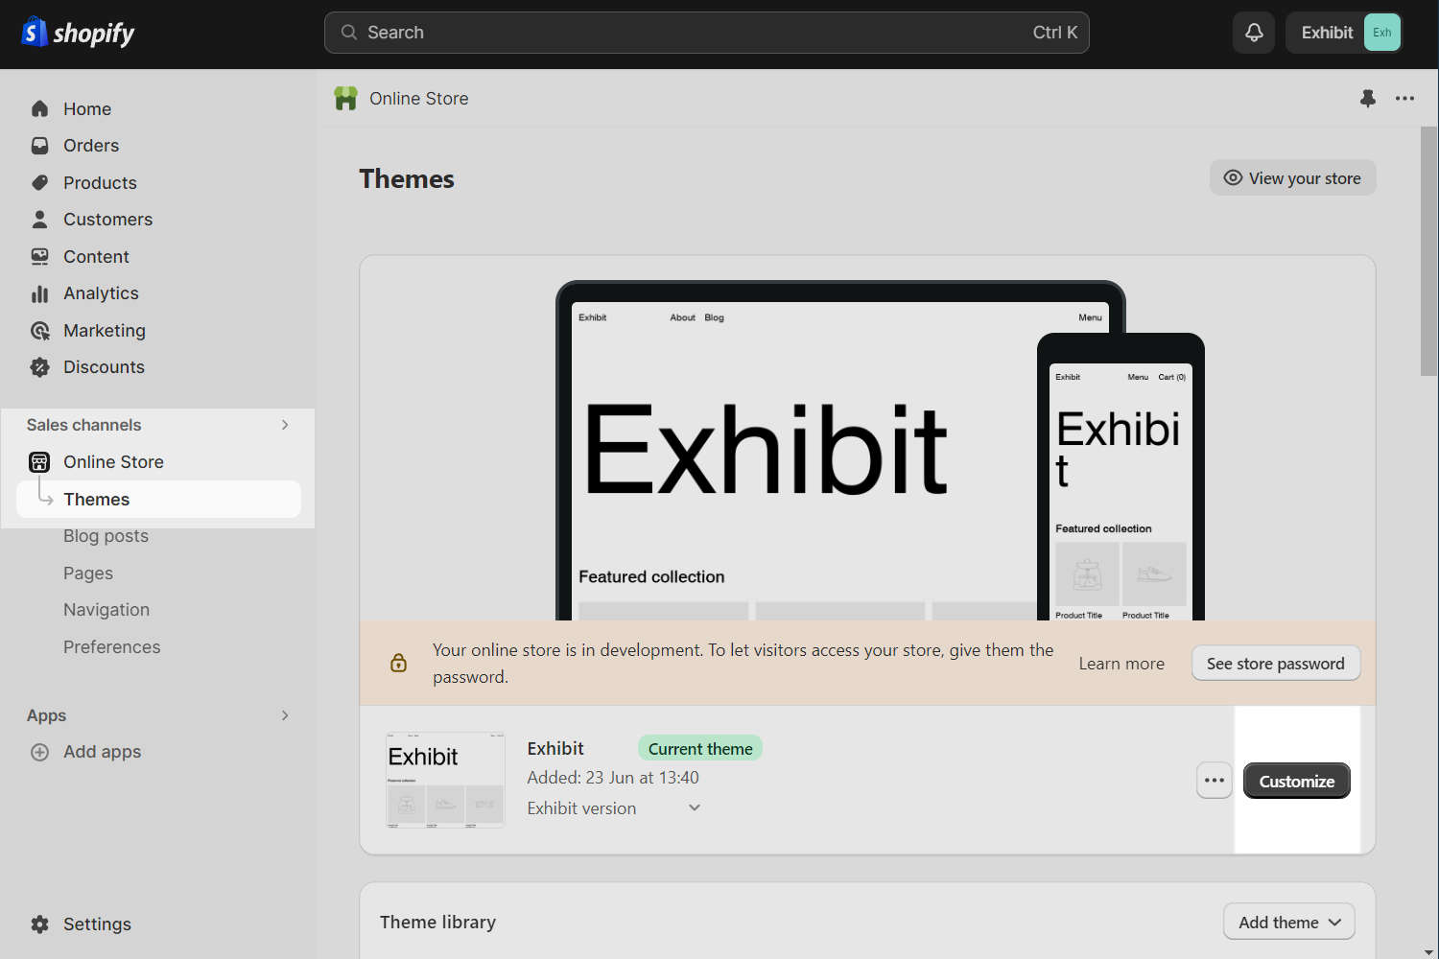Open the Add theme dropdown

[1288, 922]
